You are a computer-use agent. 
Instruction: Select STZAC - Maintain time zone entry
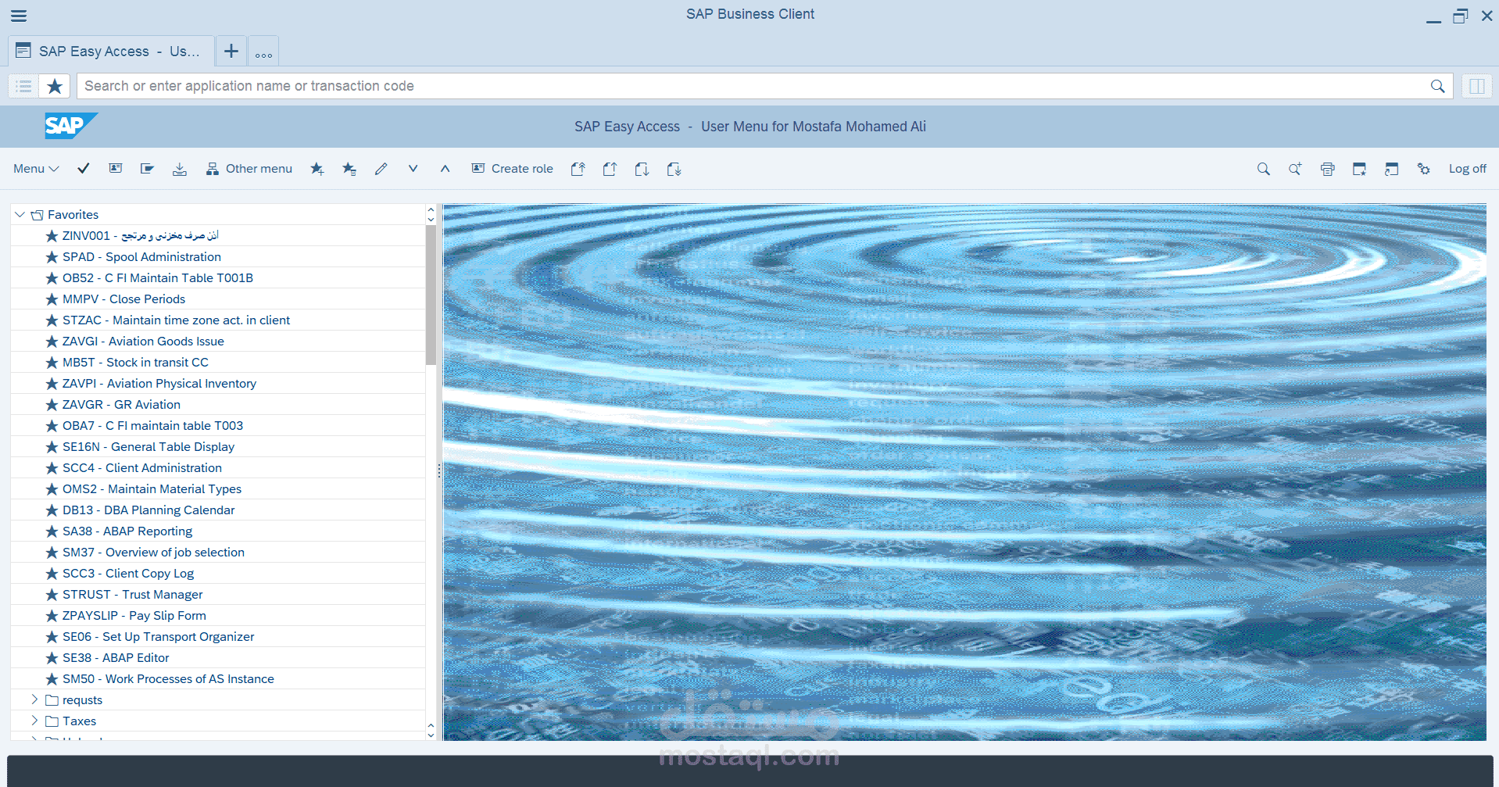tap(218, 320)
